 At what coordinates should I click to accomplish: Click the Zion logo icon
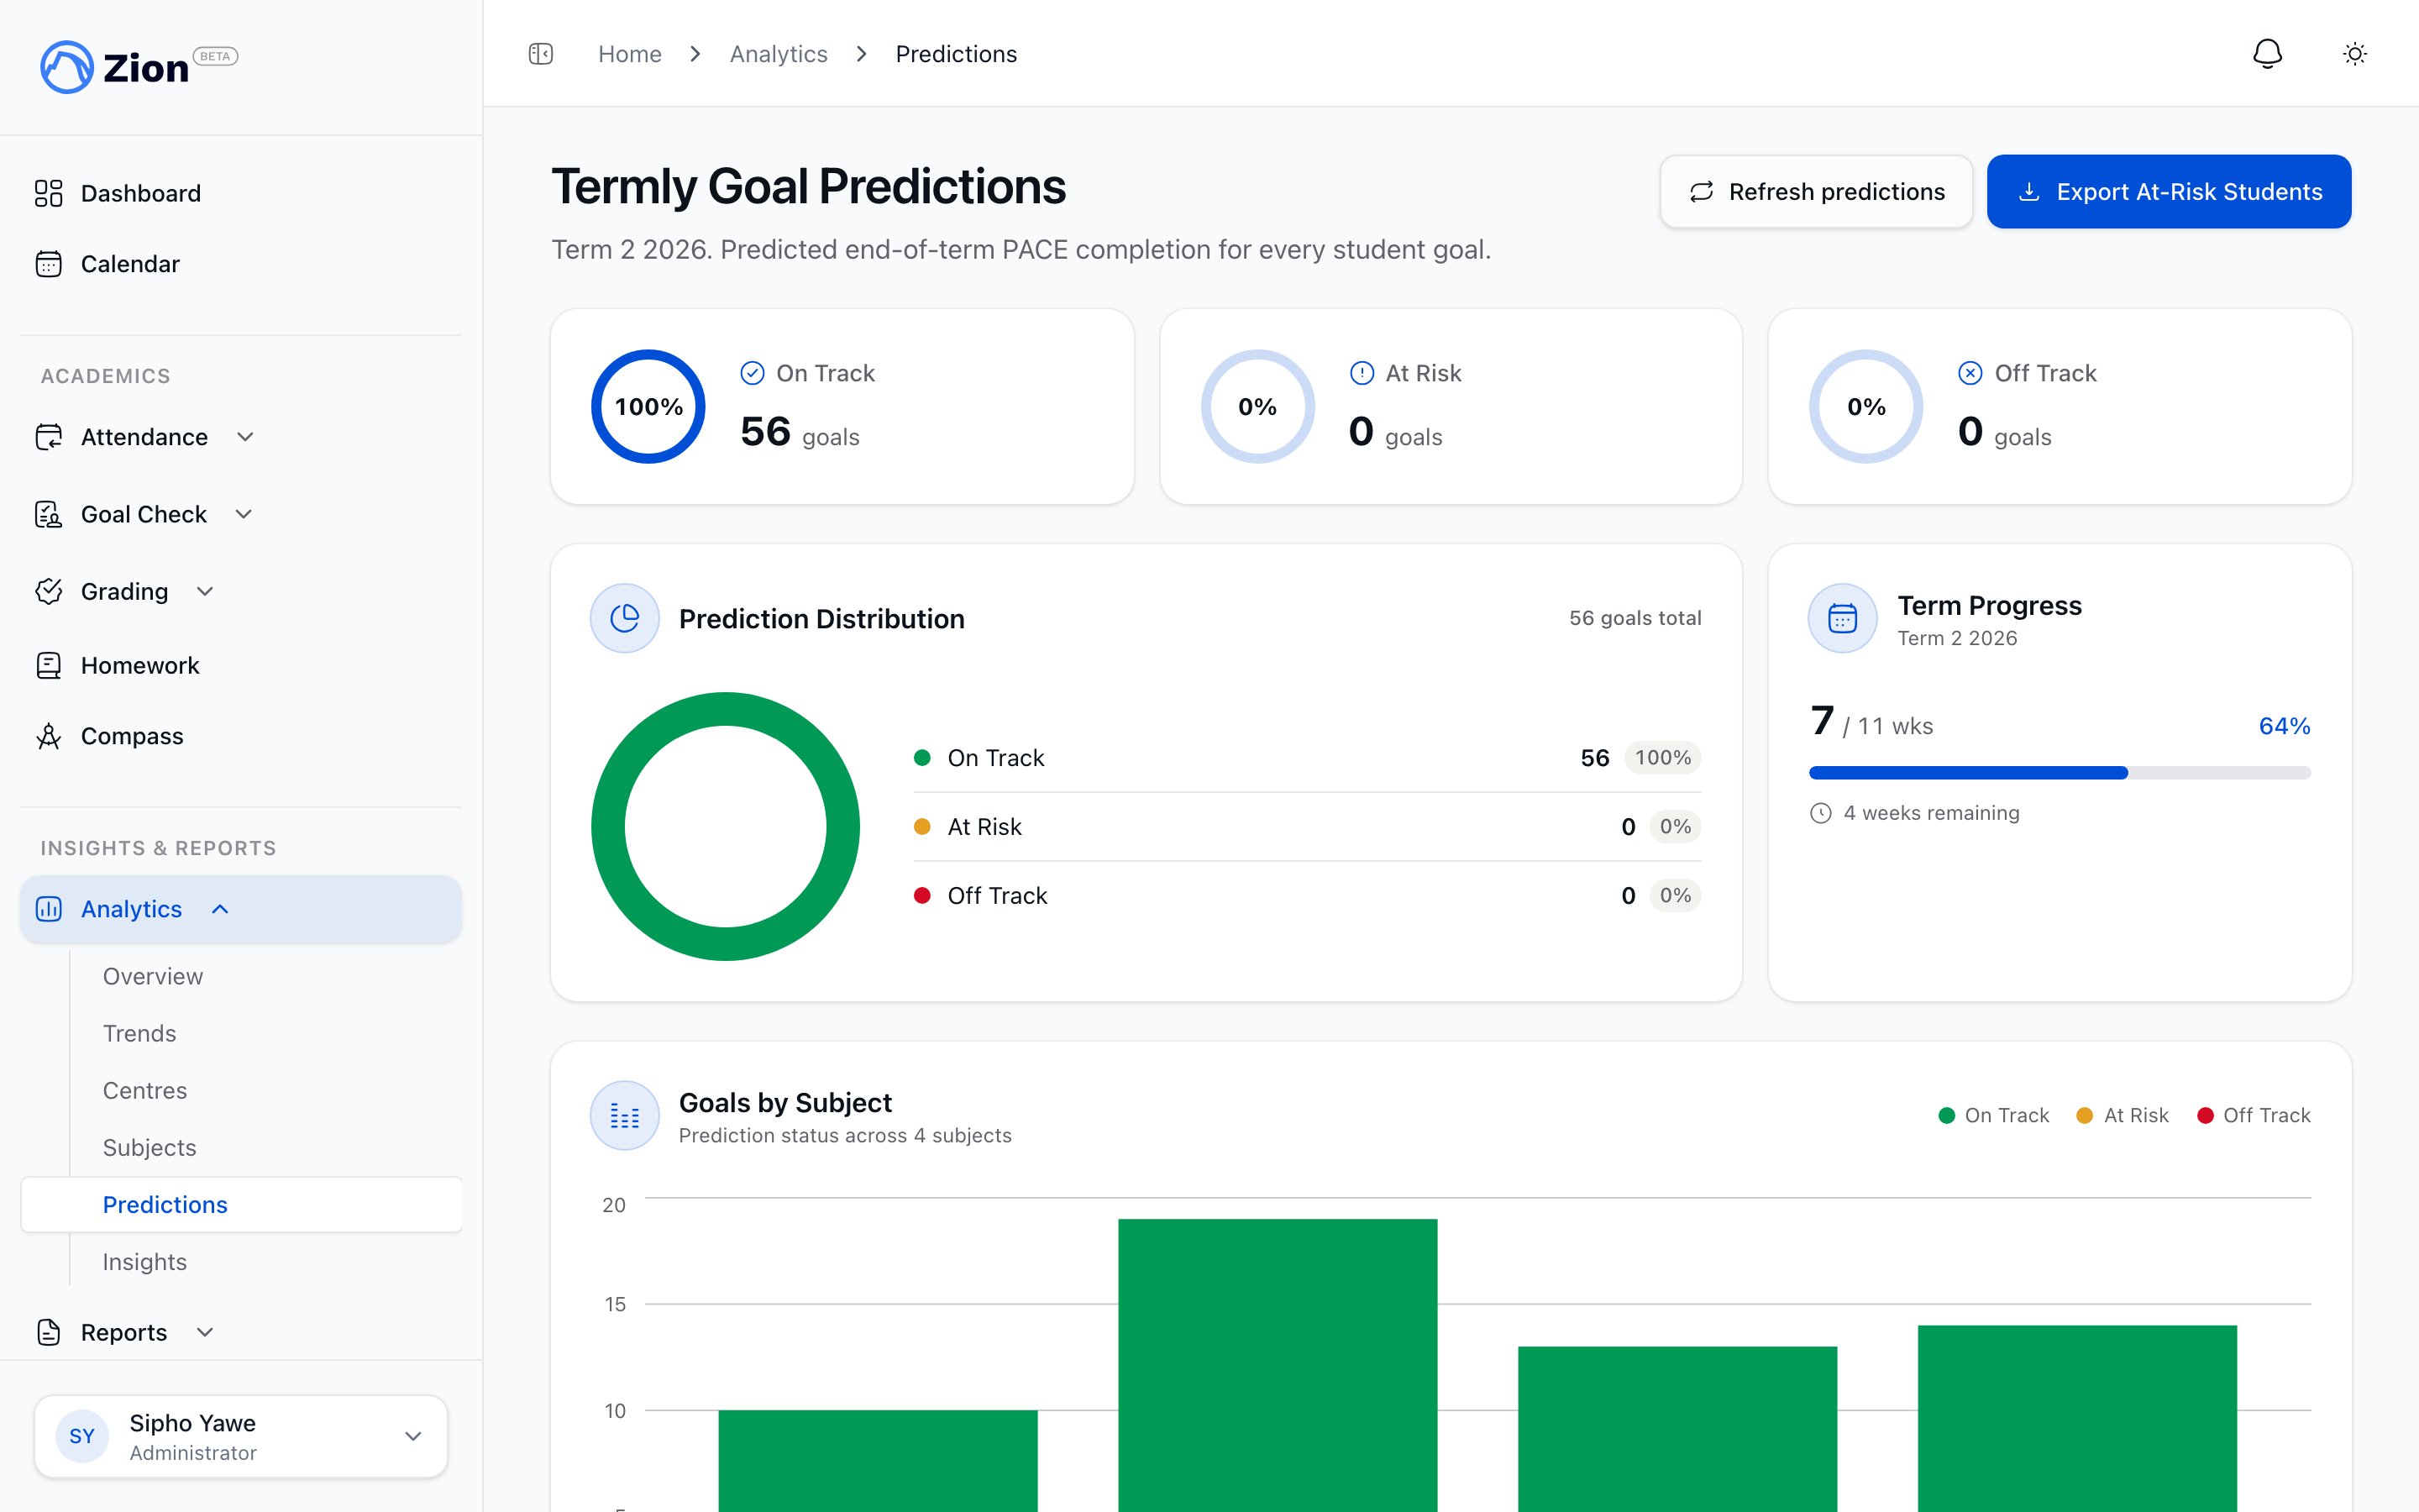click(67, 67)
